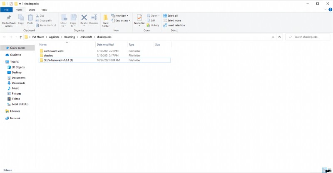Open Local Disk (C:) in sidebar
Viewport: 333px width, 173px height.
pos(18,104)
